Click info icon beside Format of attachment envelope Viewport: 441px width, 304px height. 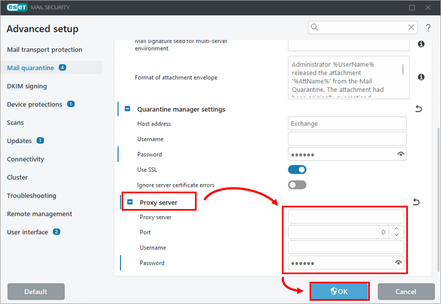click(421, 78)
